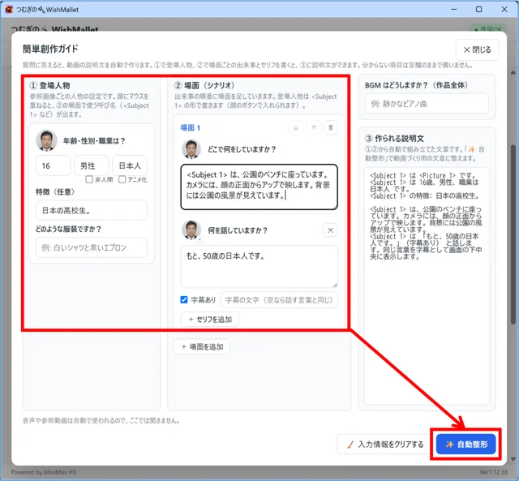This screenshot has height=481, width=519.
Task: Click the ① 登場人物 heading
Action: [49, 86]
